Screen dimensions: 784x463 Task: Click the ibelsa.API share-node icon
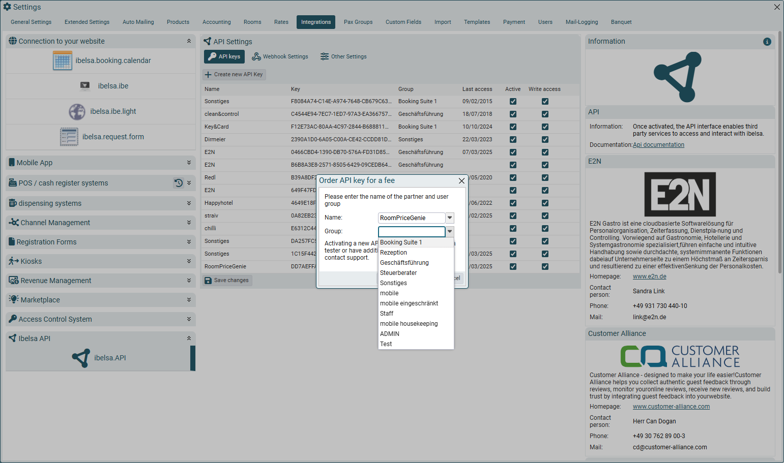[81, 358]
